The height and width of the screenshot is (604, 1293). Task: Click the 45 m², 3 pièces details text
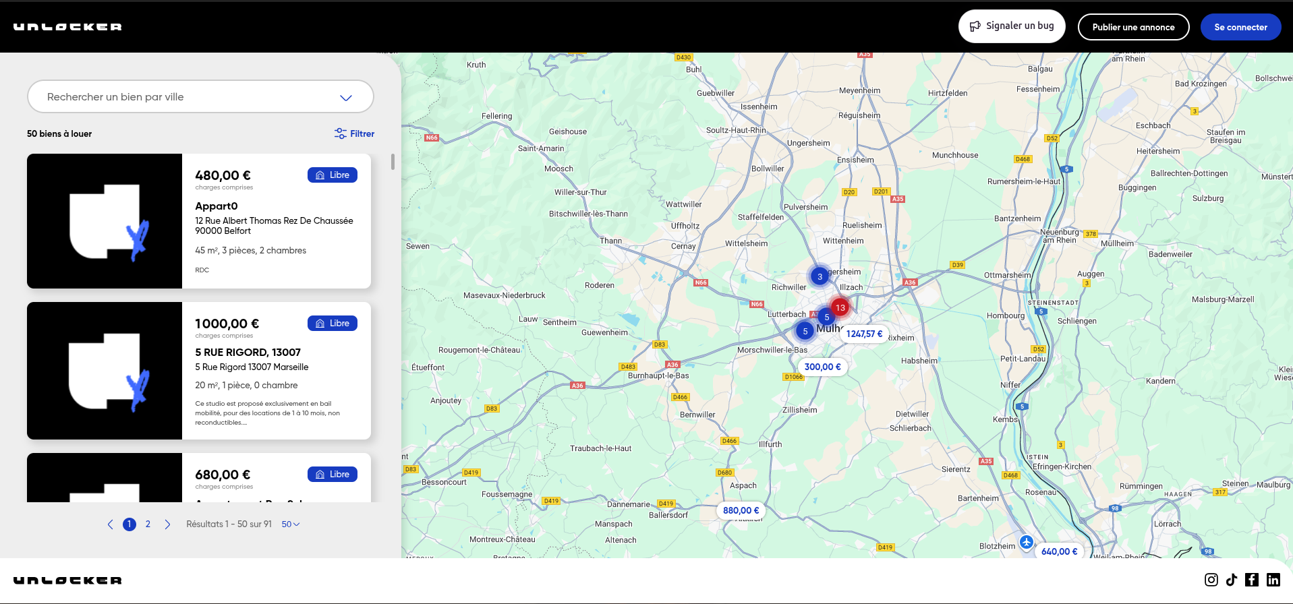(x=250, y=250)
